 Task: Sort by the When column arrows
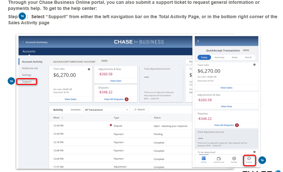[x=62, y=118]
